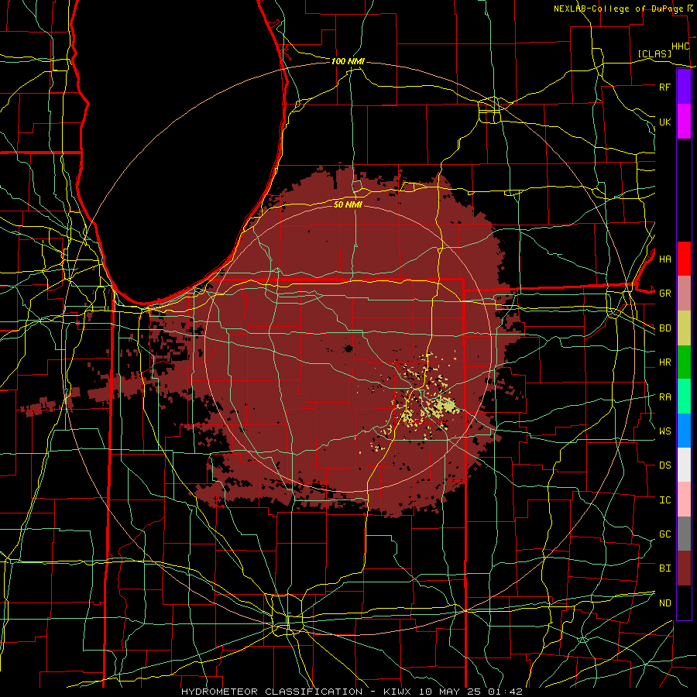Select the 'WS' legend label
Screen dimensions: 697x697
664,431
